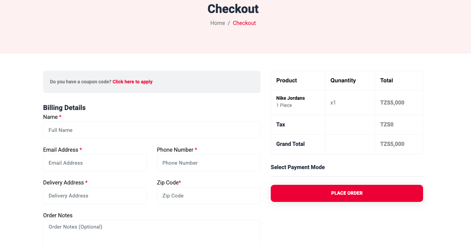Click the Checkout page heading
Image resolution: width=471 pixels, height=247 pixels.
[233, 9]
